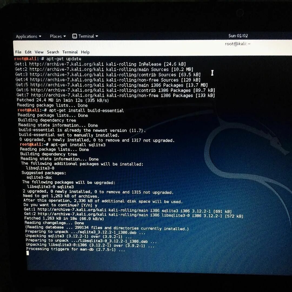This screenshot has width=292, height=292.
Task: Click the Terminal icon in the top bar
Action: pyautogui.click(x=75, y=36)
